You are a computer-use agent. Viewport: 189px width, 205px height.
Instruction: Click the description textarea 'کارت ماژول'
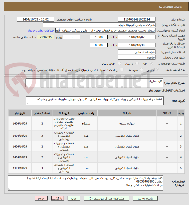94,83
